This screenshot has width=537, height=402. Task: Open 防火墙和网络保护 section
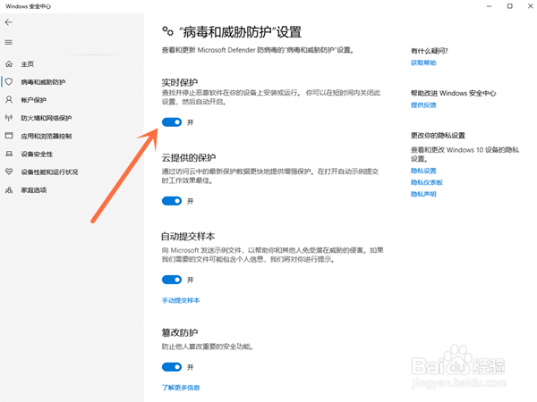click(x=46, y=118)
